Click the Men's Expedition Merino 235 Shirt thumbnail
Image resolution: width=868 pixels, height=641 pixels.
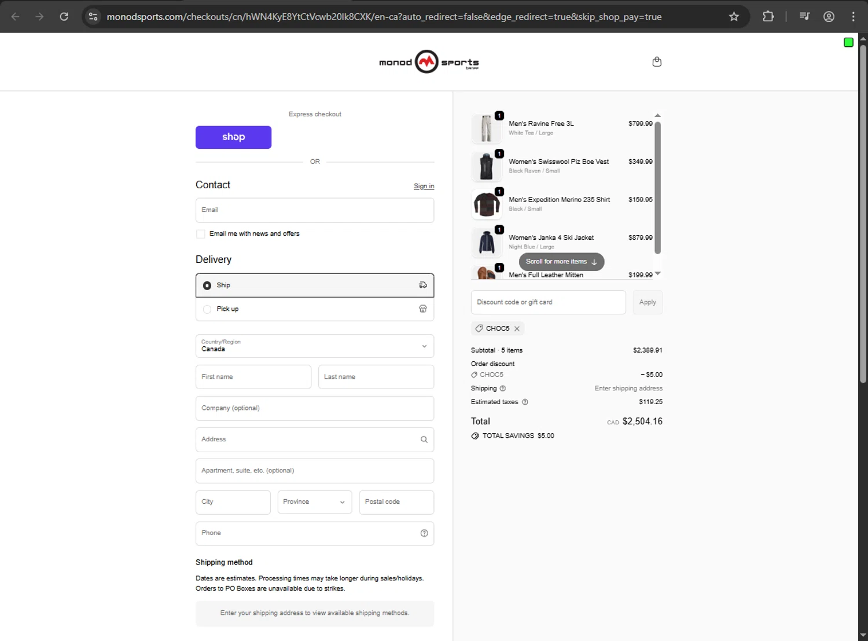click(487, 204)
